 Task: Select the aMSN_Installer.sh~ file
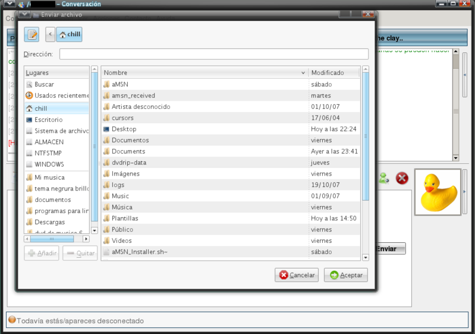(x=205, y=252)
